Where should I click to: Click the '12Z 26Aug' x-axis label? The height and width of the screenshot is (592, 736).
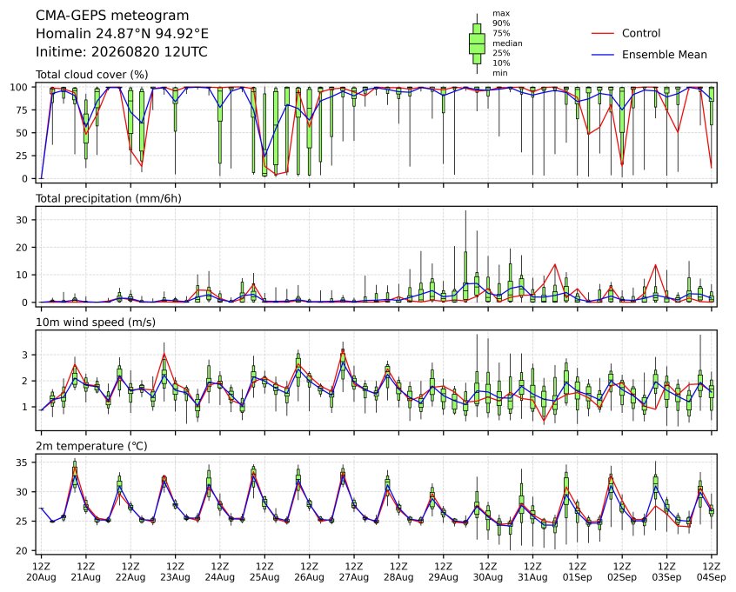[310, 572]
